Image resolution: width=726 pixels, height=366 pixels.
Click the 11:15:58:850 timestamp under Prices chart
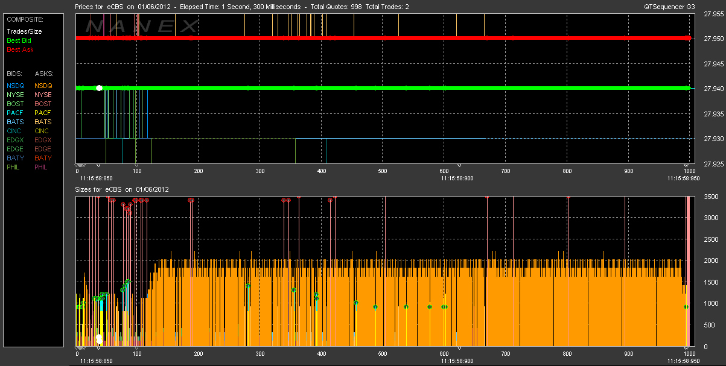[x=96, y=178]
